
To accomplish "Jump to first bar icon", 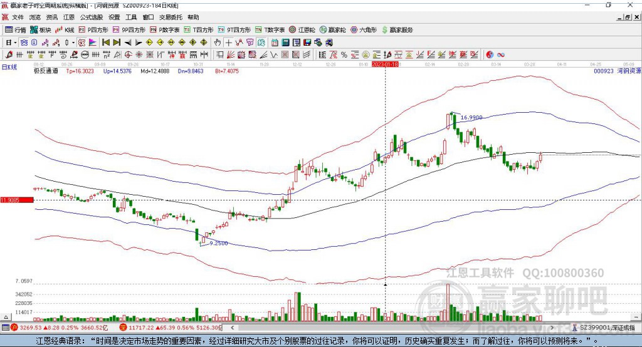I will pos(106,43).
